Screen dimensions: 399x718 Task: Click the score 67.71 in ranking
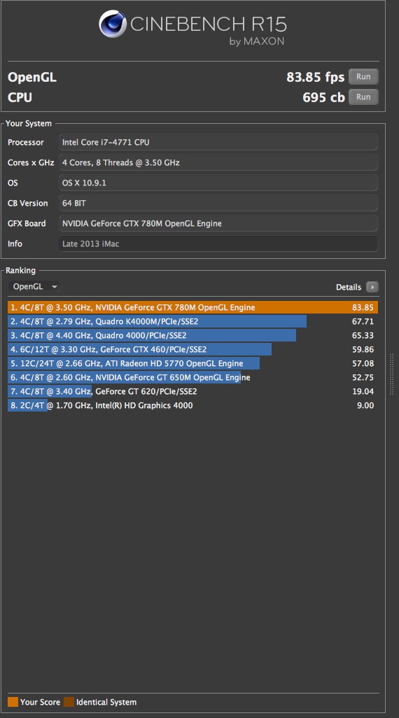pos(363,321)
